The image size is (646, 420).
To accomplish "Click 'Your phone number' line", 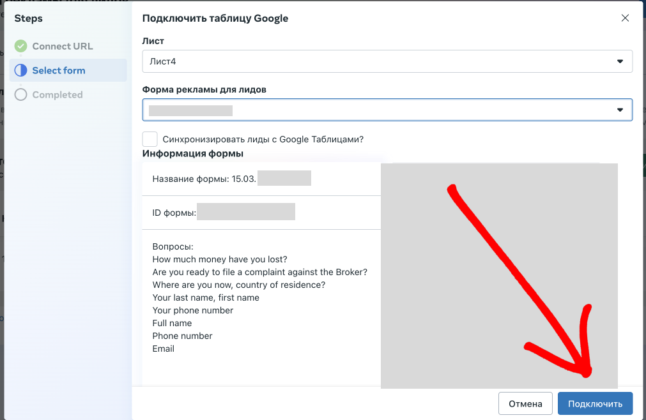I will (192, 310).
